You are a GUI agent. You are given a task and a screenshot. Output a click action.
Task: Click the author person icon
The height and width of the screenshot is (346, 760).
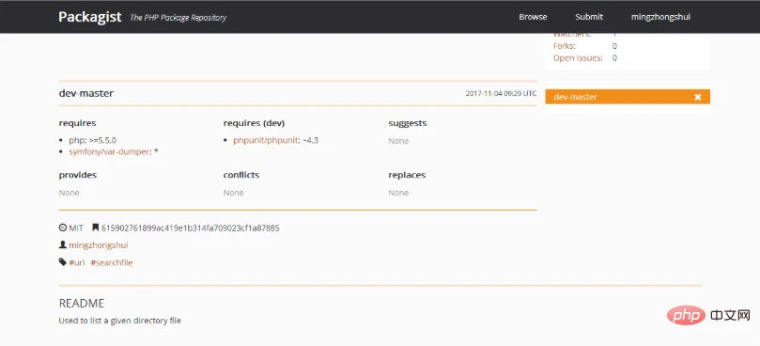[63, 245]
